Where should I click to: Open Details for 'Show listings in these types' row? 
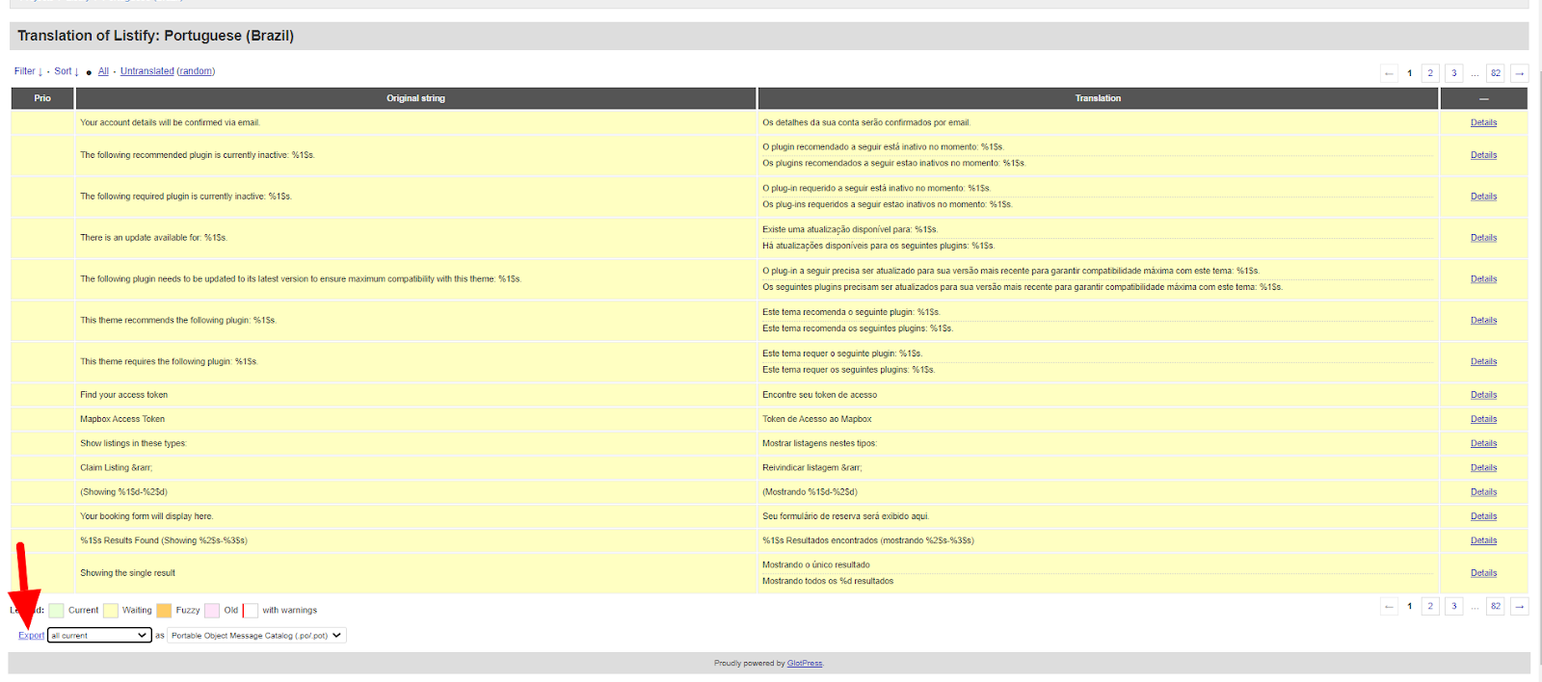pyautogui.click(x=1483, y=444)
